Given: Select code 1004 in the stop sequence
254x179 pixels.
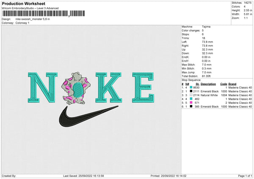Looking at the screenshot, I should [x=224, y=95].
